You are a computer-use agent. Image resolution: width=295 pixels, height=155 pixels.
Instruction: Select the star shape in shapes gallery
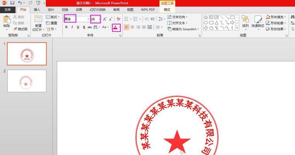tap(206, 17)
